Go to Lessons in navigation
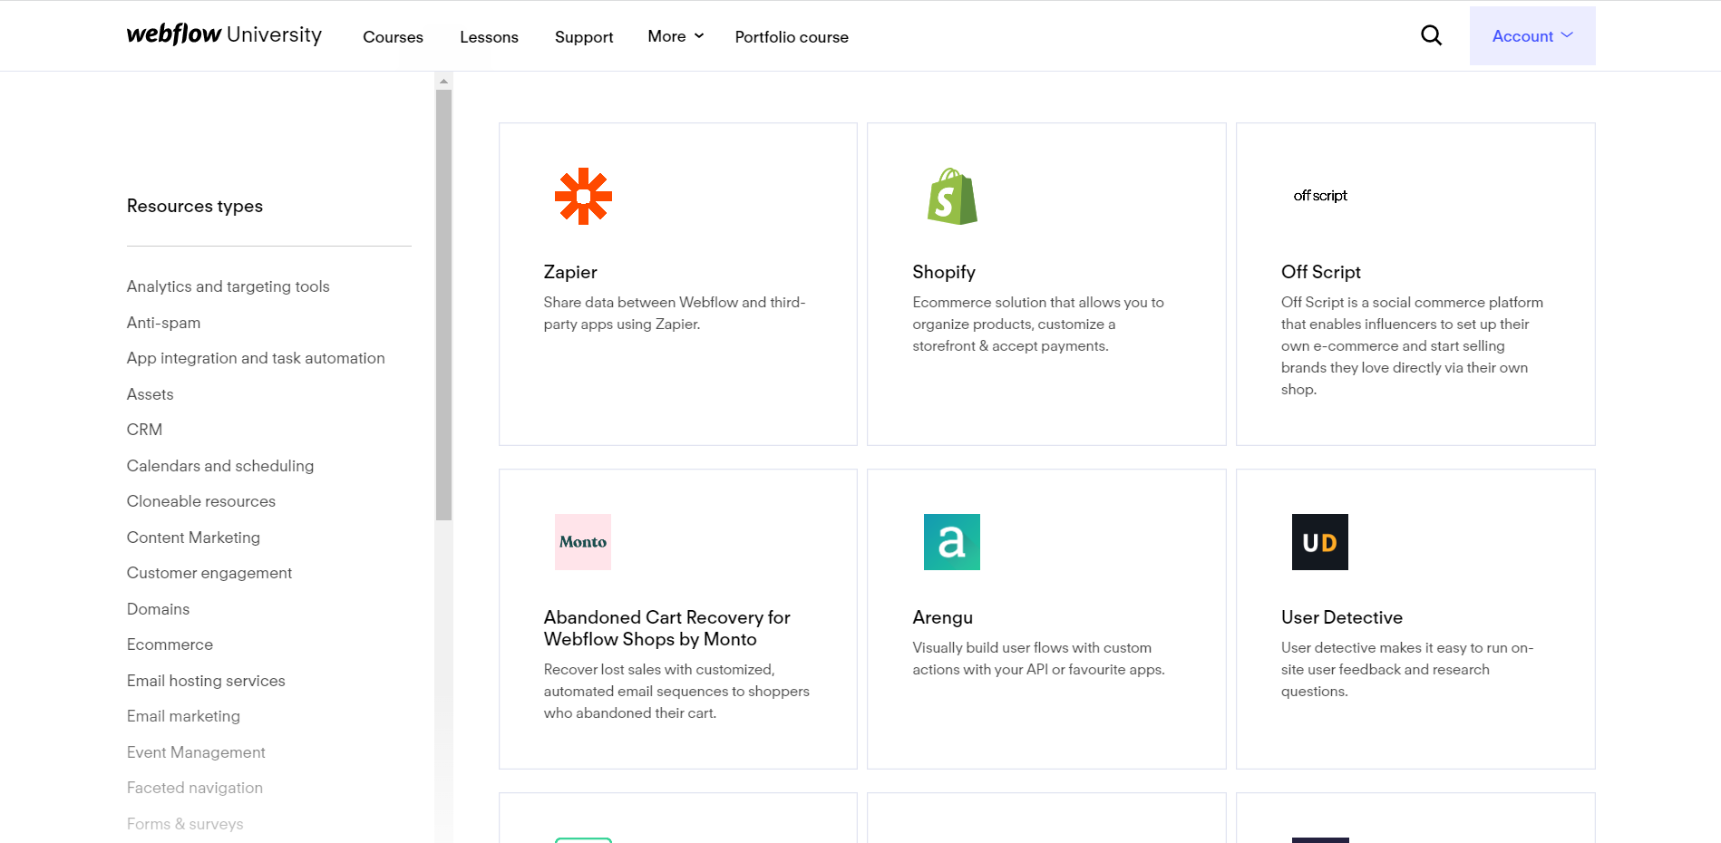 pos(489,37)
